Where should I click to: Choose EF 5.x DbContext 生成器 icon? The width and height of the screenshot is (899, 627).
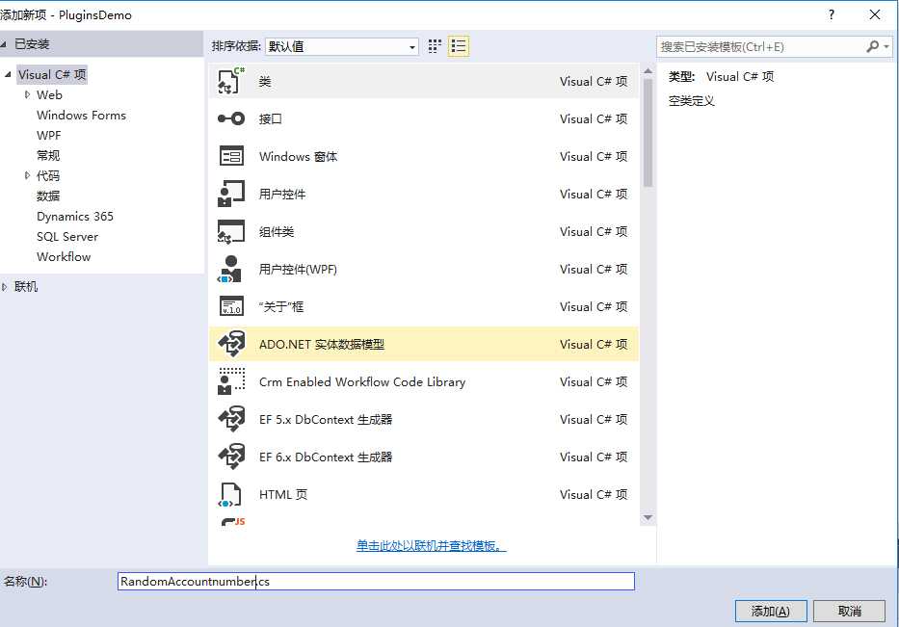point(231,419)
